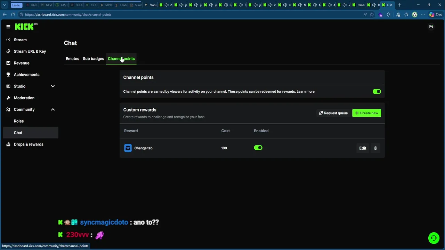Viewport: 445px width, 250px height.
Task: Open the hamburger sidebar menu
Action: click(x=8, y=27)
